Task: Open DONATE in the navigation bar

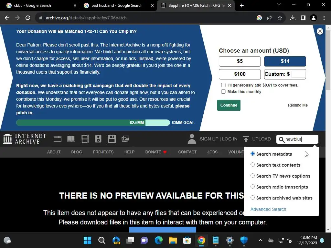Action: [156, 152]
